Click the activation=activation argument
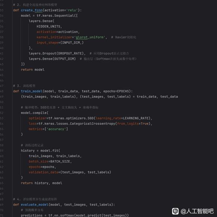Viewport: 217px width, 217px height. pos(57,32)
